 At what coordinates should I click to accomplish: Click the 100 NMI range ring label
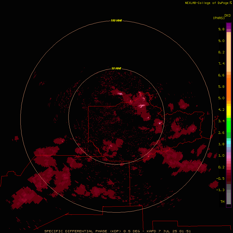click(116, 20)
